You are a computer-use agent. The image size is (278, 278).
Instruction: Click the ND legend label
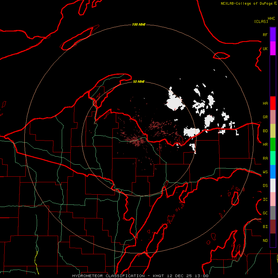265,241
